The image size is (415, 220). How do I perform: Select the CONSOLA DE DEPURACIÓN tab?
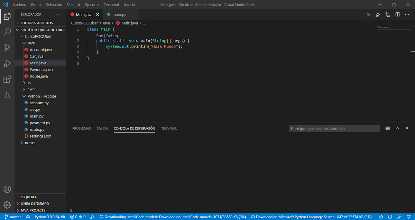tap(134, 128)
